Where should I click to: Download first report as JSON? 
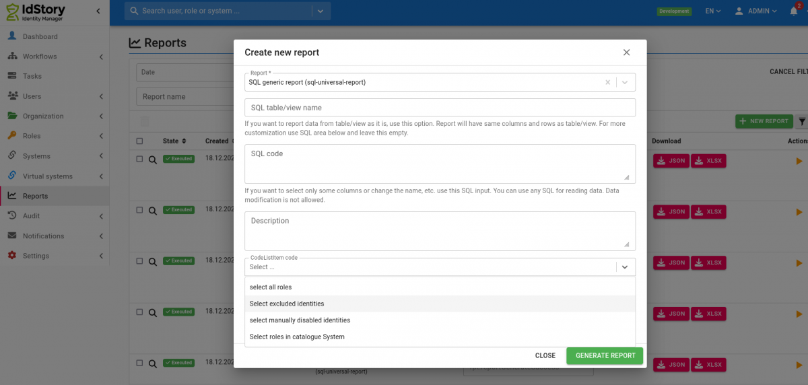tap(671, 161)
